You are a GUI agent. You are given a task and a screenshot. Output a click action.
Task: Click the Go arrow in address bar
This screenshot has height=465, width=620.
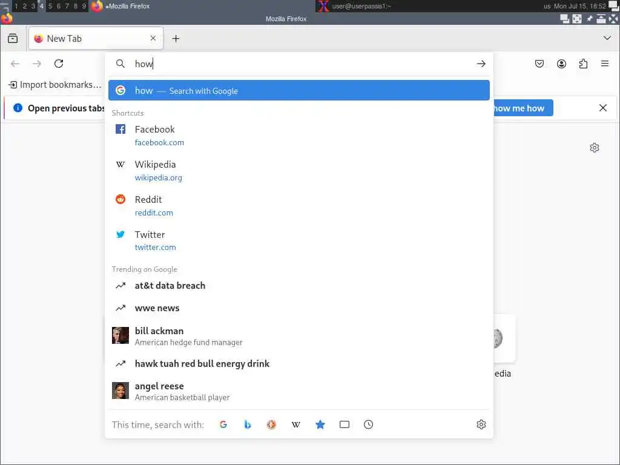[481, 64]
